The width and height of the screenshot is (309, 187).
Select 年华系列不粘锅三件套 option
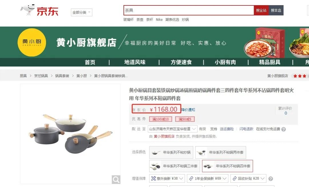pyautogui.click(x=175, y=166)
